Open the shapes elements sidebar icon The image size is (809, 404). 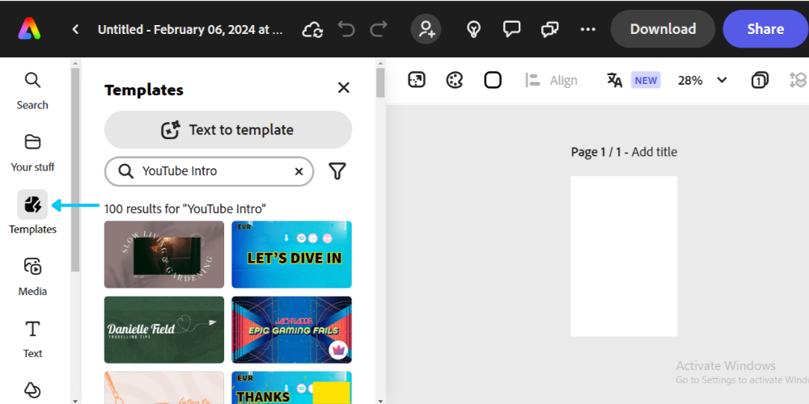pyautogui.click(x=32, y=390)
